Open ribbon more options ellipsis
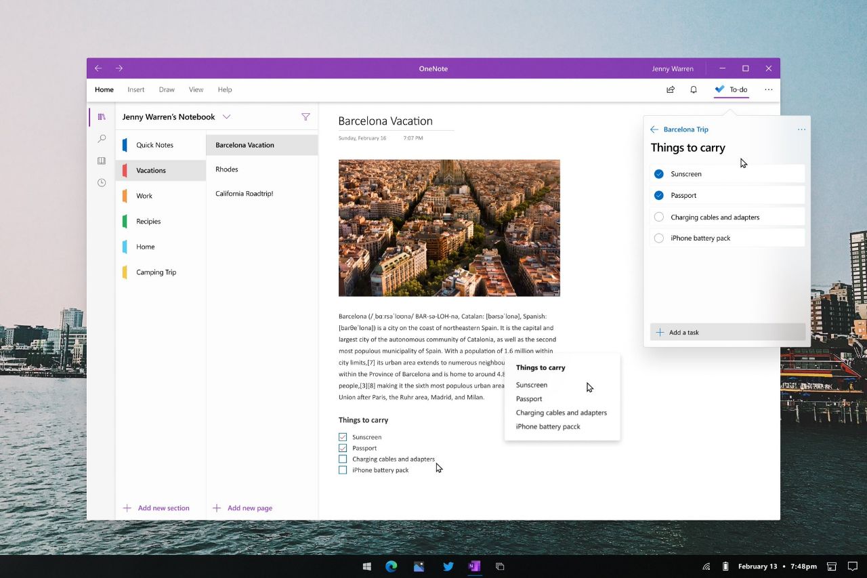The image size is (867, 578). tap(769, 89)
